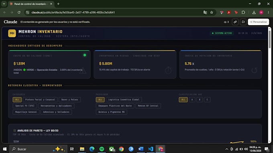The width and height of the screenshot is (273, 153).
Task: Click the copy link icon in Claude header
Action: 235,22
